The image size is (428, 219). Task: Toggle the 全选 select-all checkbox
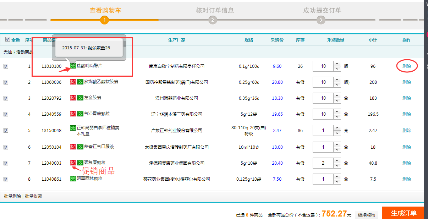pos(7,39)
